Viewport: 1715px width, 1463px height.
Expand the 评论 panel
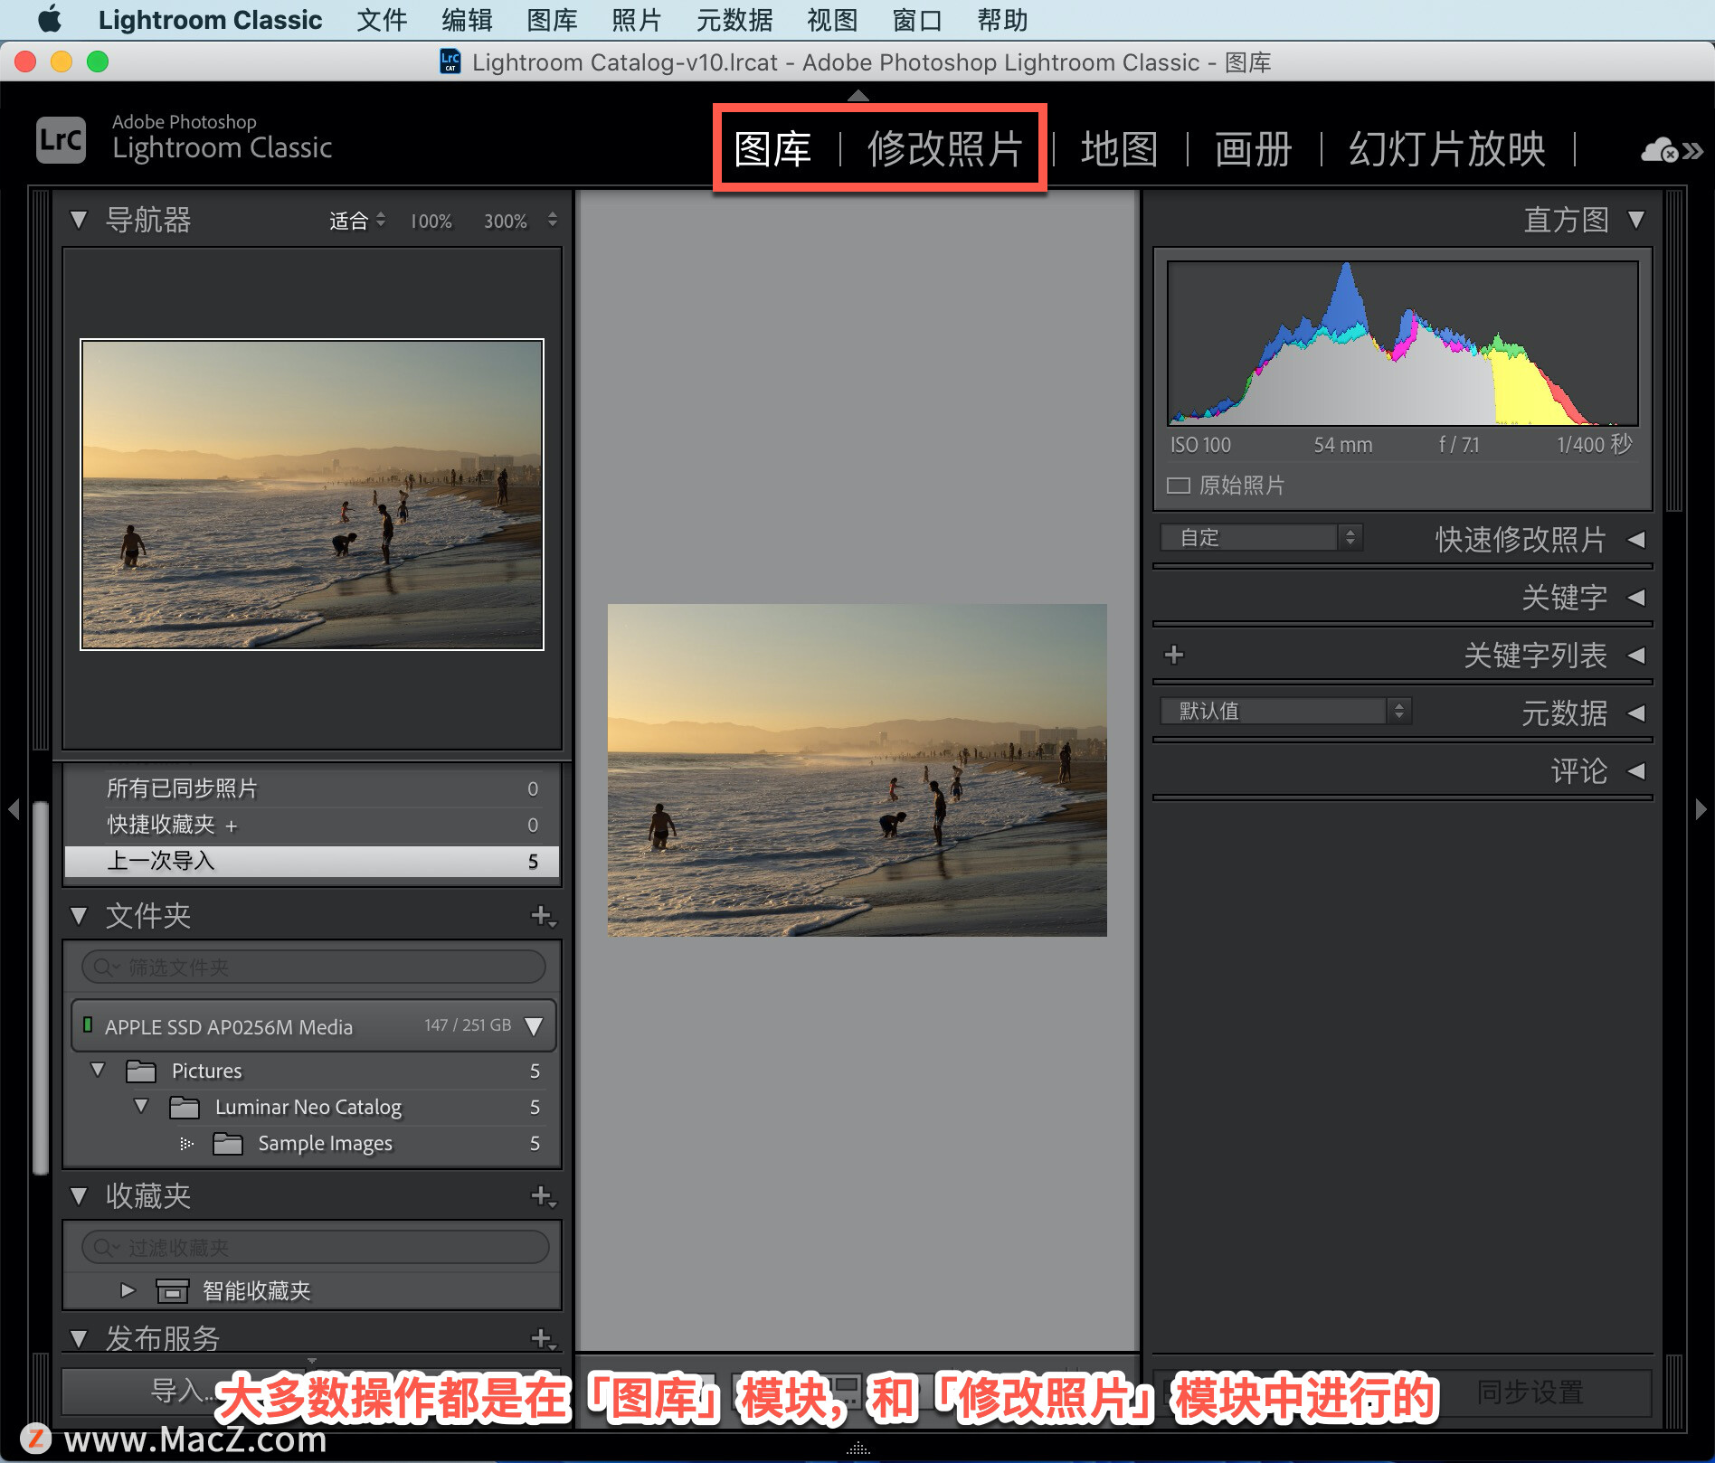coord(1635,771)
